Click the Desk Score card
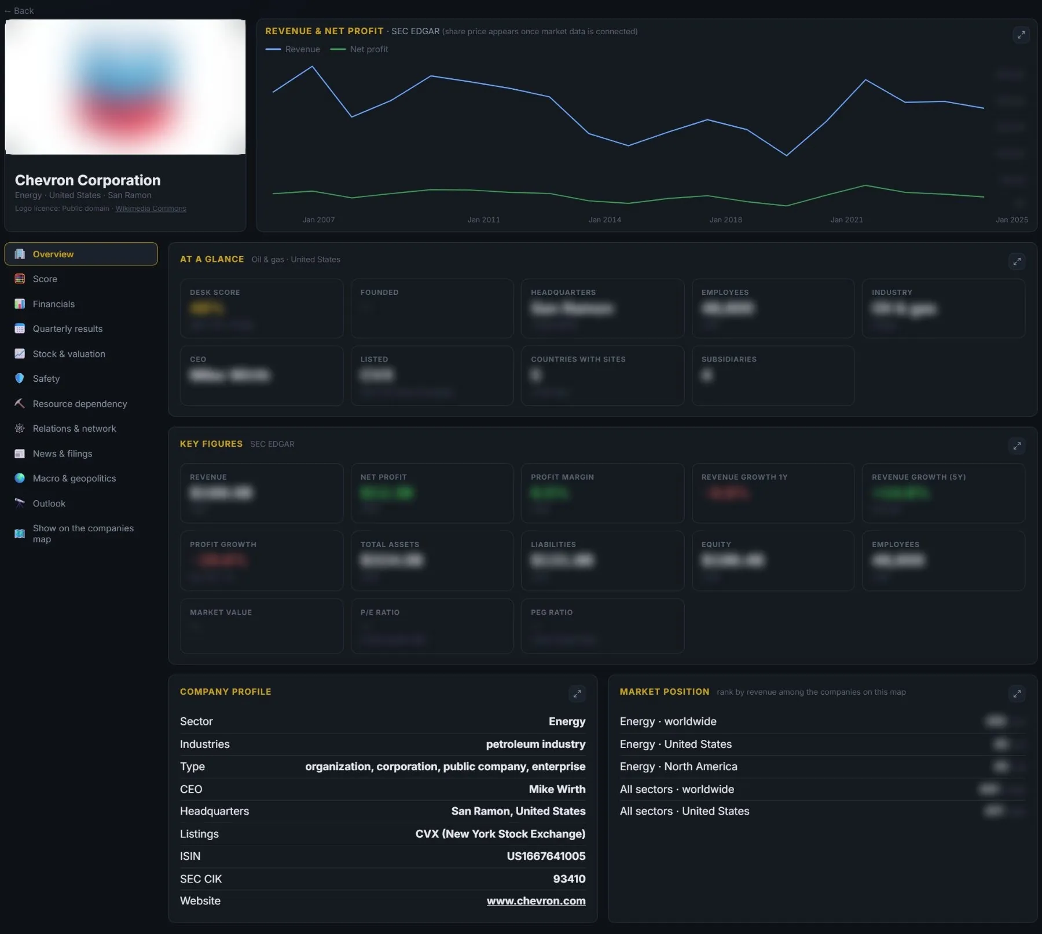Screen dimensions: 1042x934 click(x=262, y=308)
